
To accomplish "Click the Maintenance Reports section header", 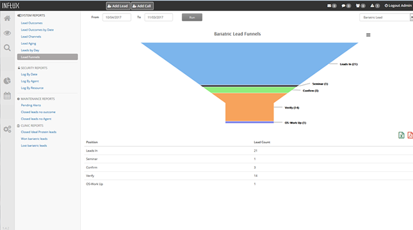I will (36, 99).
